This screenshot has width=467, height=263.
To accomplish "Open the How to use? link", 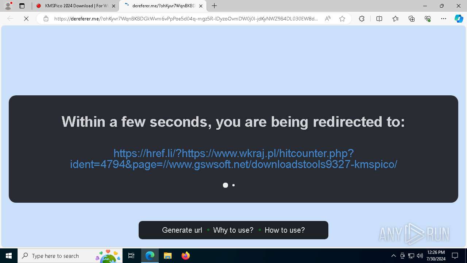I will click(285, 230).
